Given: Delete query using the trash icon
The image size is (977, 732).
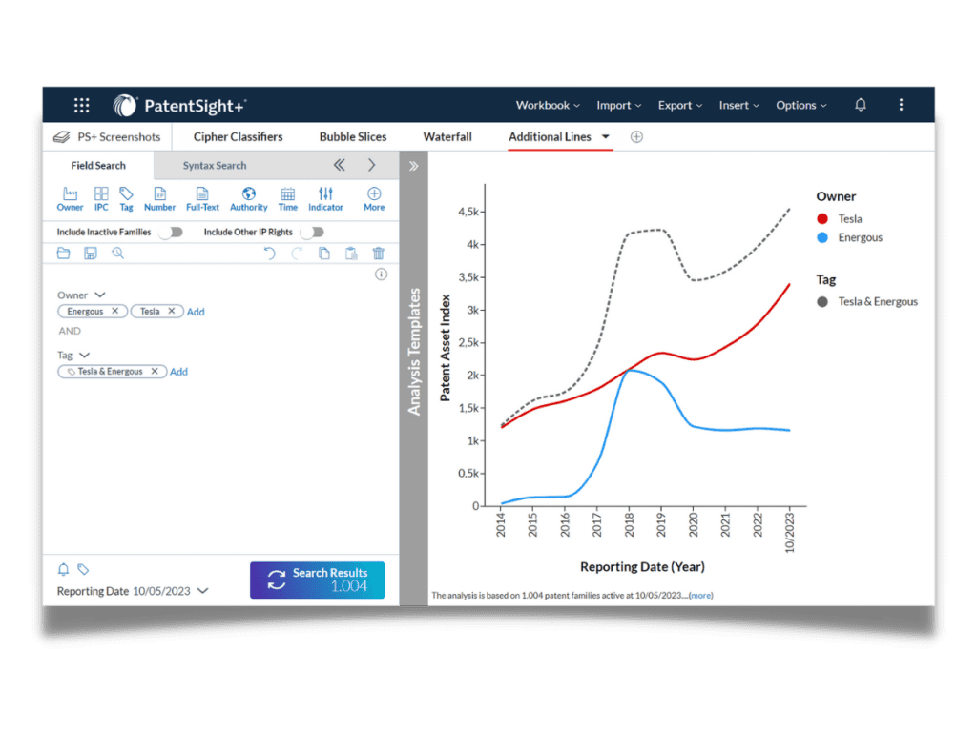Looking at the screenshot, I should pos(379,253).
